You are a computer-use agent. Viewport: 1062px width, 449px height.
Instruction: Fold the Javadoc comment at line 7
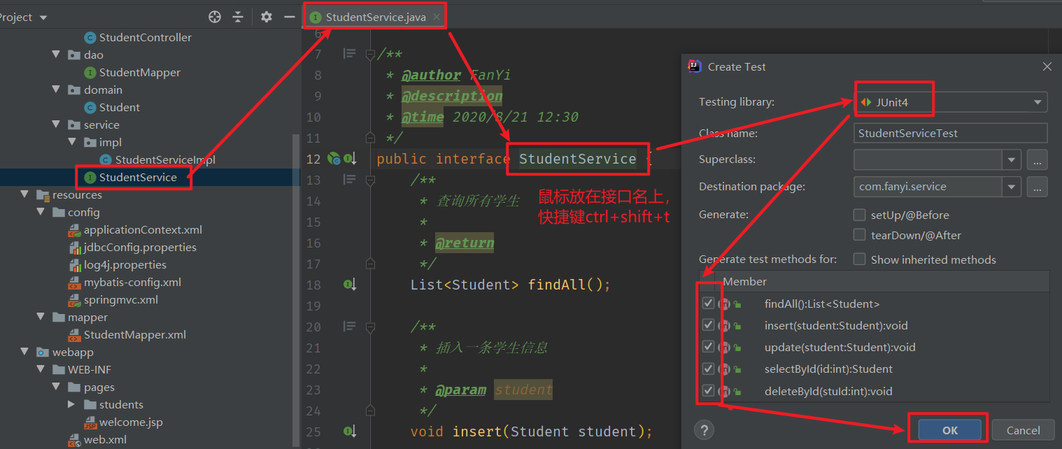tap(371, 54)
